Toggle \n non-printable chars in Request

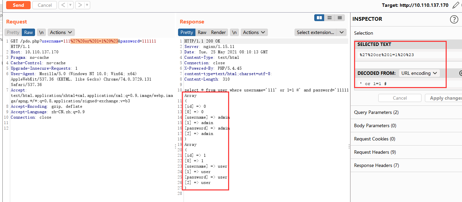coord(41,32)
